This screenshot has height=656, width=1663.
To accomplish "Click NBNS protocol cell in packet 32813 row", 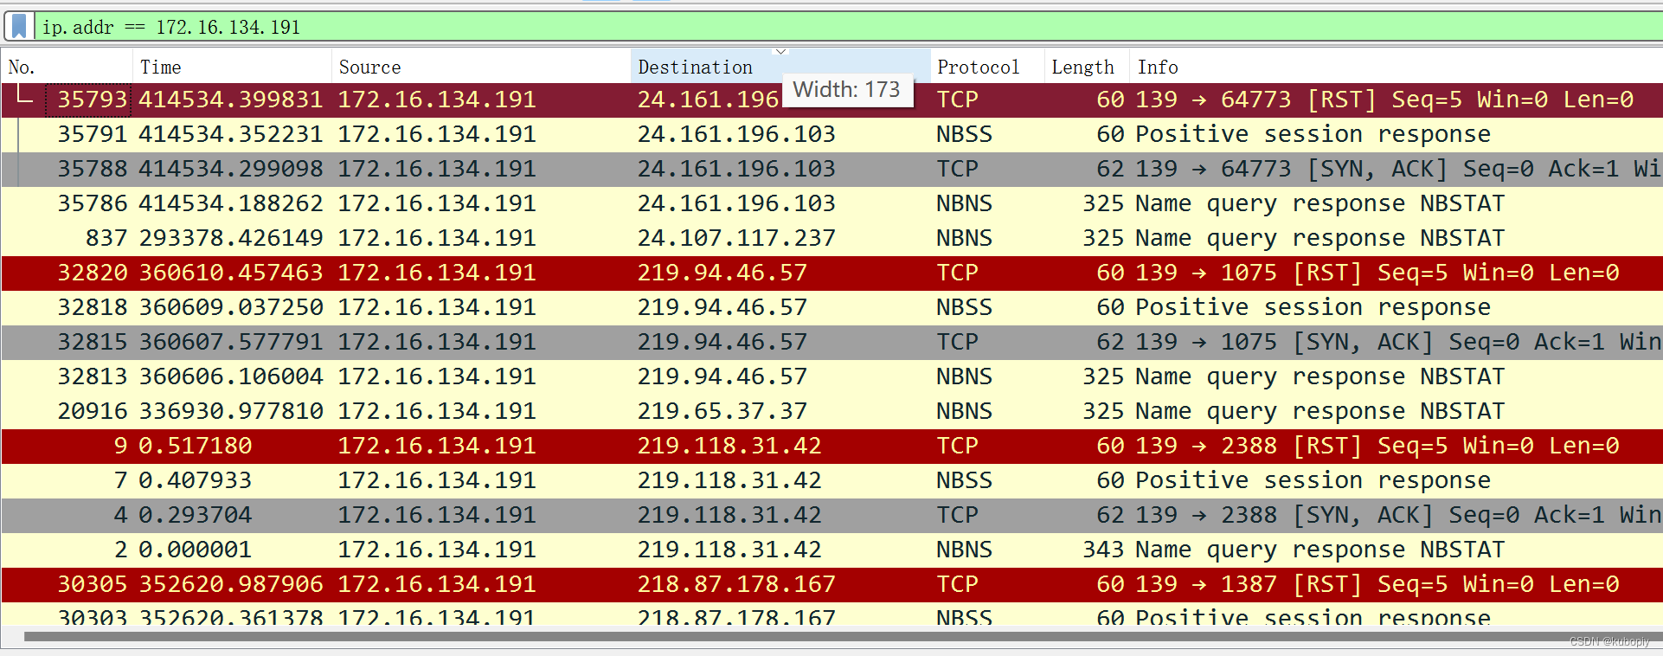I will tap(965, 376).
